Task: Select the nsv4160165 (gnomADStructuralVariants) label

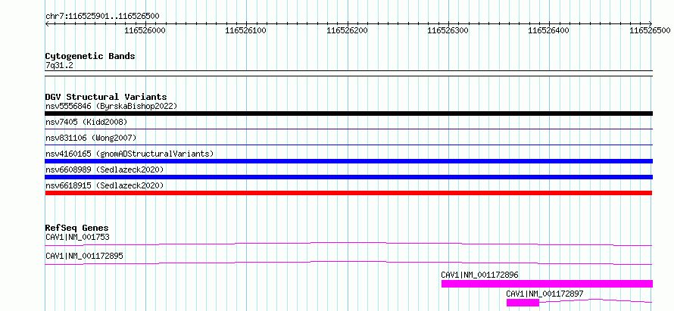Action: pyautogui.click(x=129, y=154)
